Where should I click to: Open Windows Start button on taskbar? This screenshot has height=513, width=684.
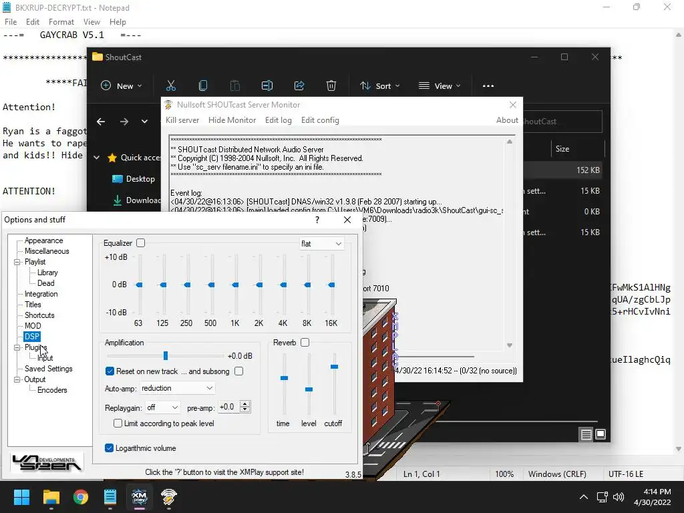21,497
